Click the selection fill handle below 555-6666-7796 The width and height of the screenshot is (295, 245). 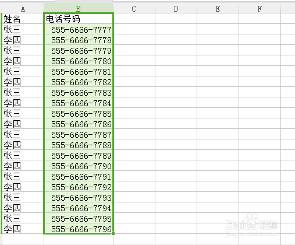coord(113,233)
